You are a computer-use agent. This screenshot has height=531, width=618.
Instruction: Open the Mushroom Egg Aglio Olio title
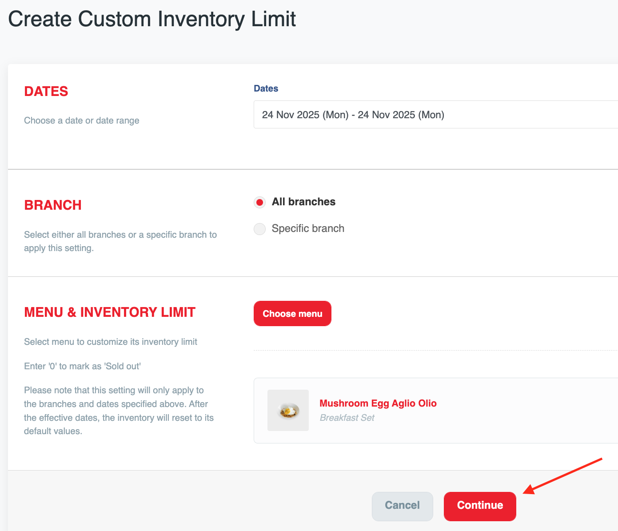coord(378,403)
